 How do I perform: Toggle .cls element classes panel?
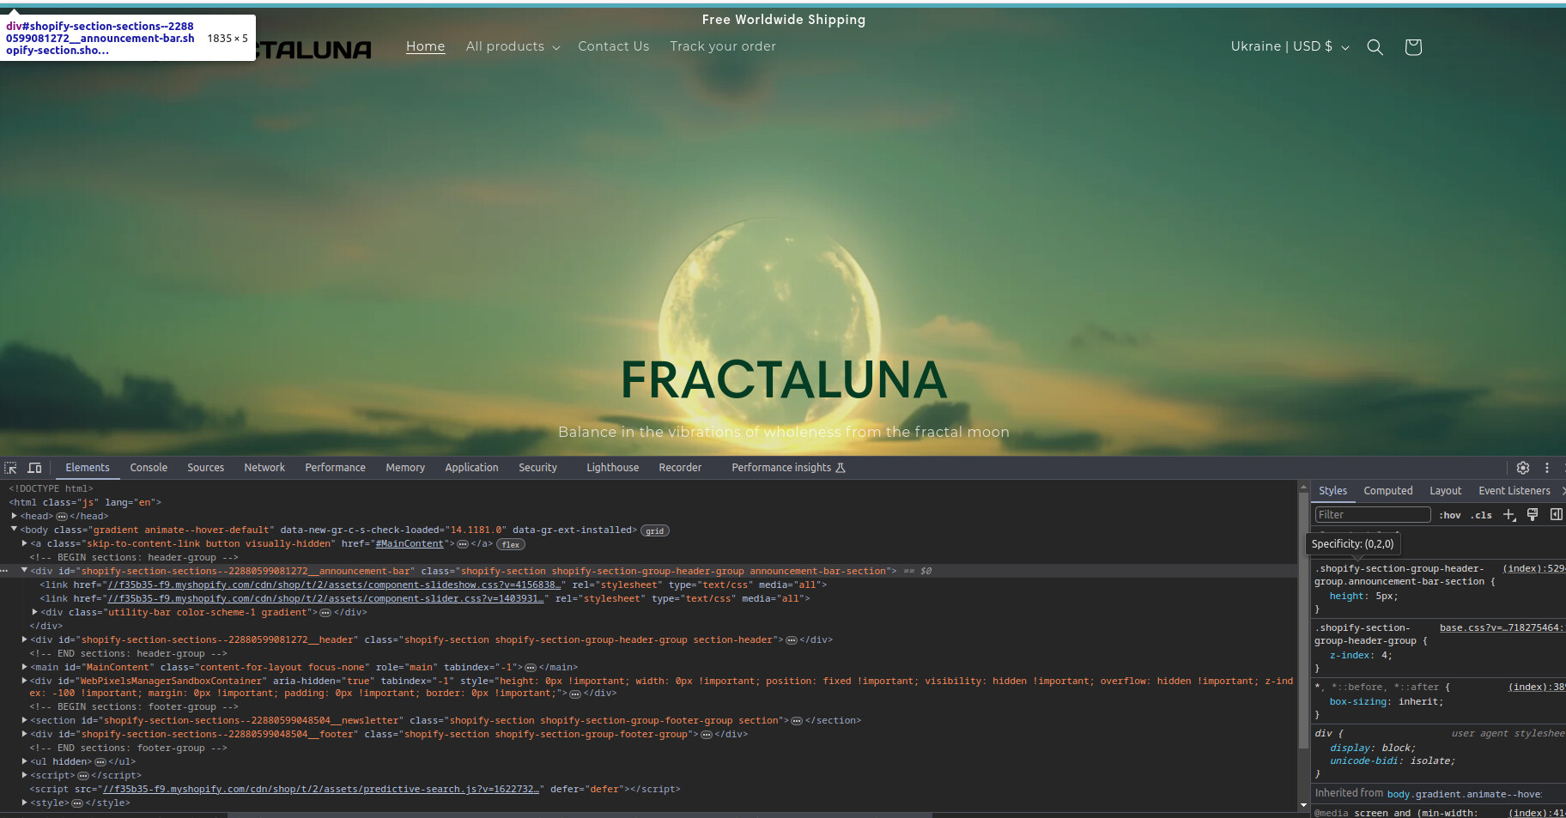(x=1481, y=515)
